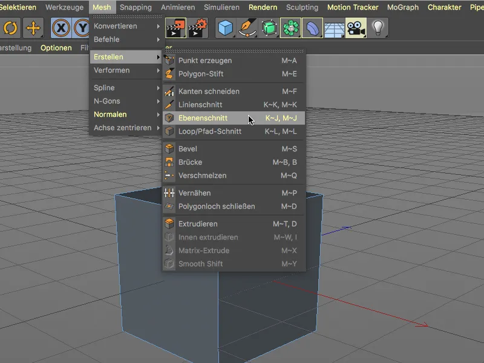This screenshot has height=363, width=484.
Task: Open the Sculpting menu
Action: pyautogui.click(x=302, y=7)
